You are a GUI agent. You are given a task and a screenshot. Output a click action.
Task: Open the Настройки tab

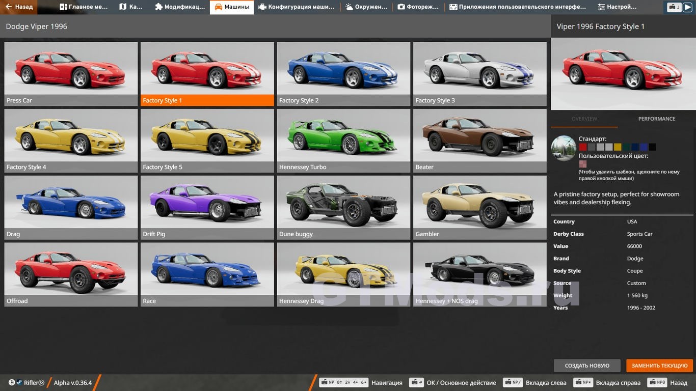click(x=617, y=7)
